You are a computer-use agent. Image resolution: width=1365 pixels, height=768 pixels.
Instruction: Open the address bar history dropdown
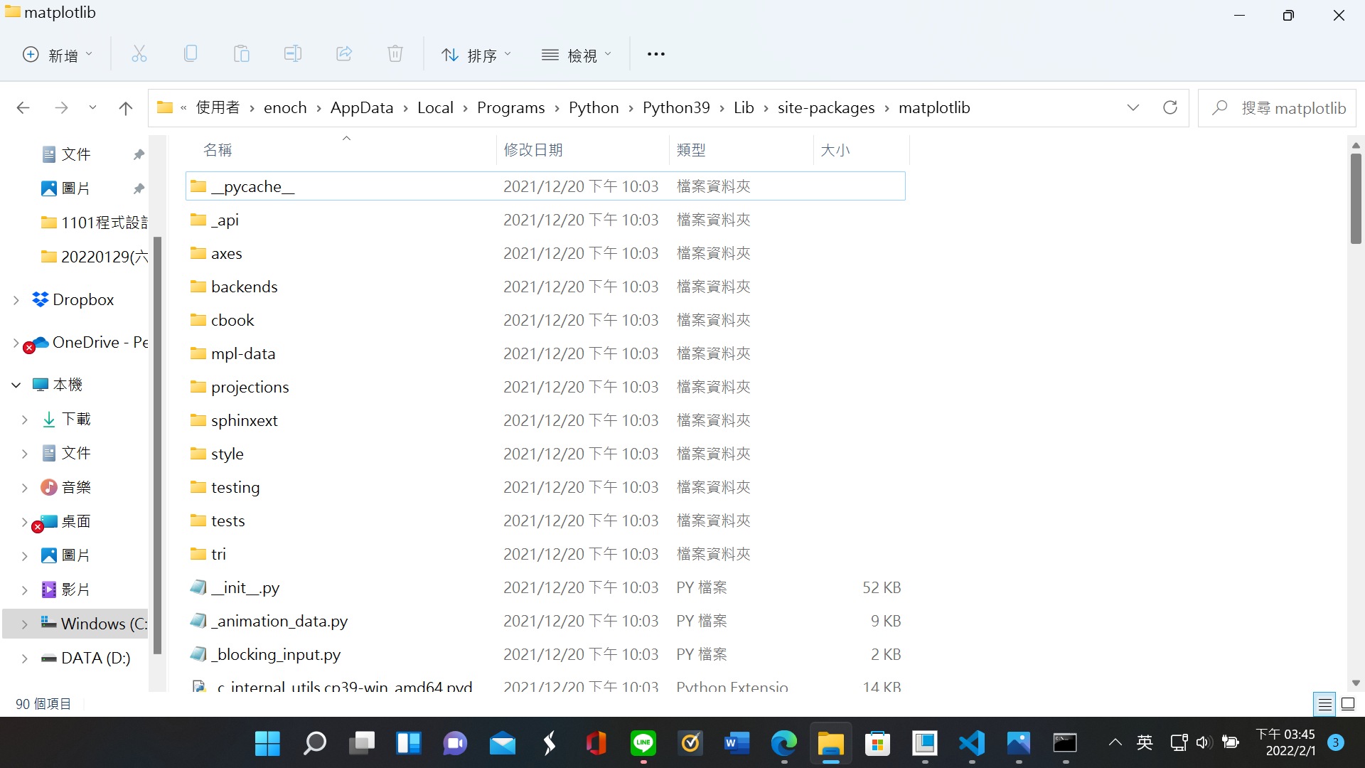[1133, 107]
